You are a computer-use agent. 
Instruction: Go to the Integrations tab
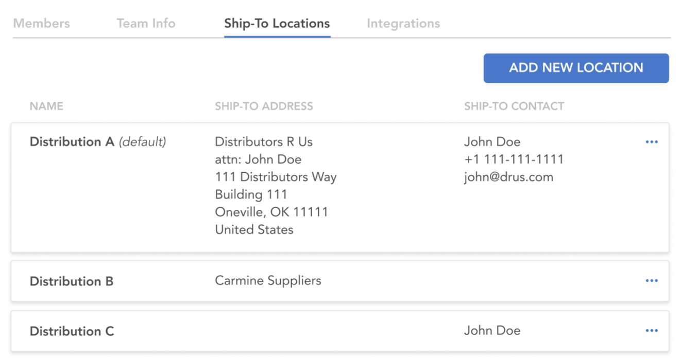coord(403,24)
